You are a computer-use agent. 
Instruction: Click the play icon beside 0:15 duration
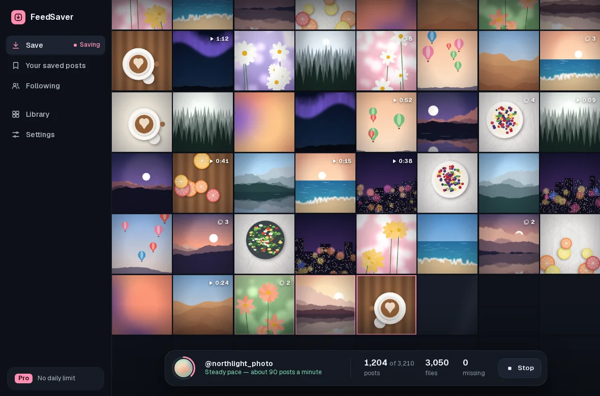click(x=335, y=161)
